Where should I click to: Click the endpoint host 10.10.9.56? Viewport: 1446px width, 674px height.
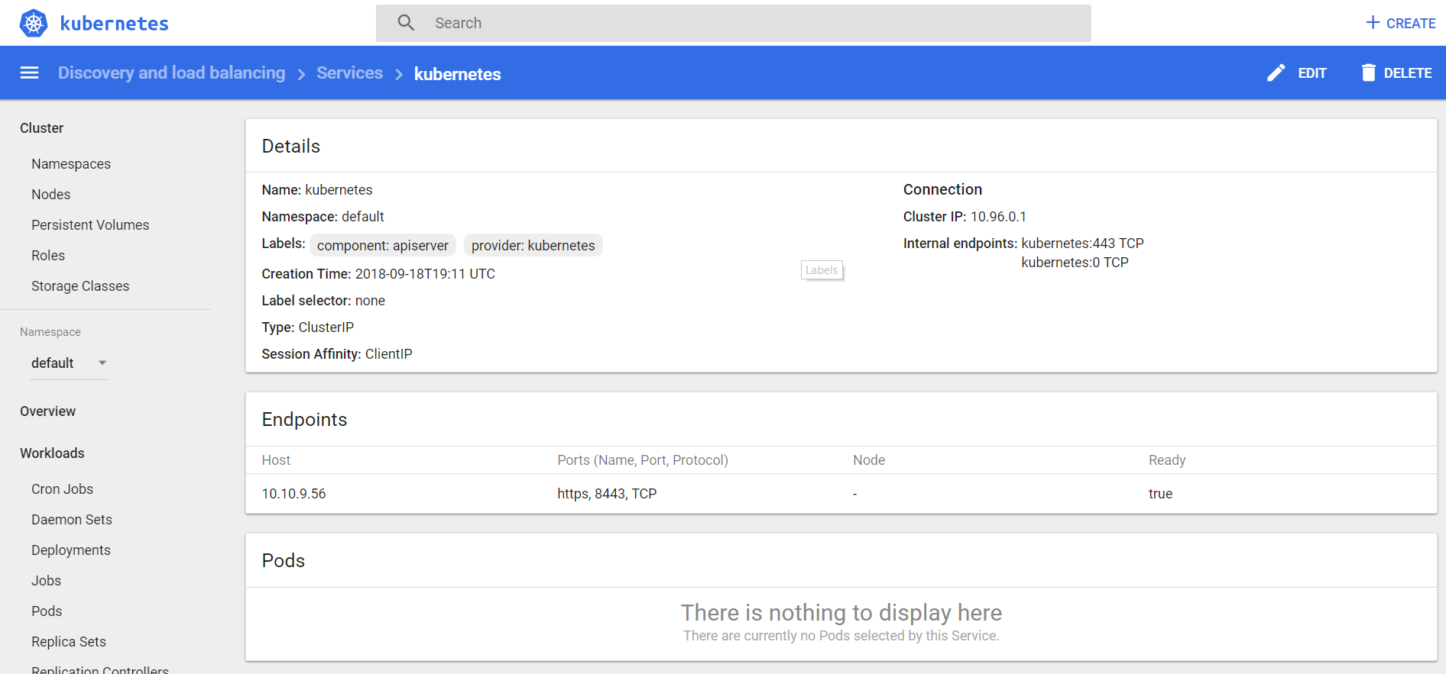pos(293,494)
